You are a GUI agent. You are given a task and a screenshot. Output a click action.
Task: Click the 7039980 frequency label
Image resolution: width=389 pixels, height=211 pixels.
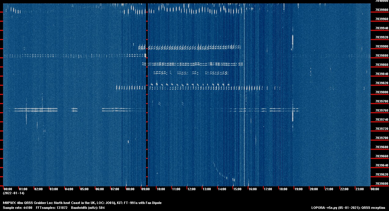coord(382,10)
